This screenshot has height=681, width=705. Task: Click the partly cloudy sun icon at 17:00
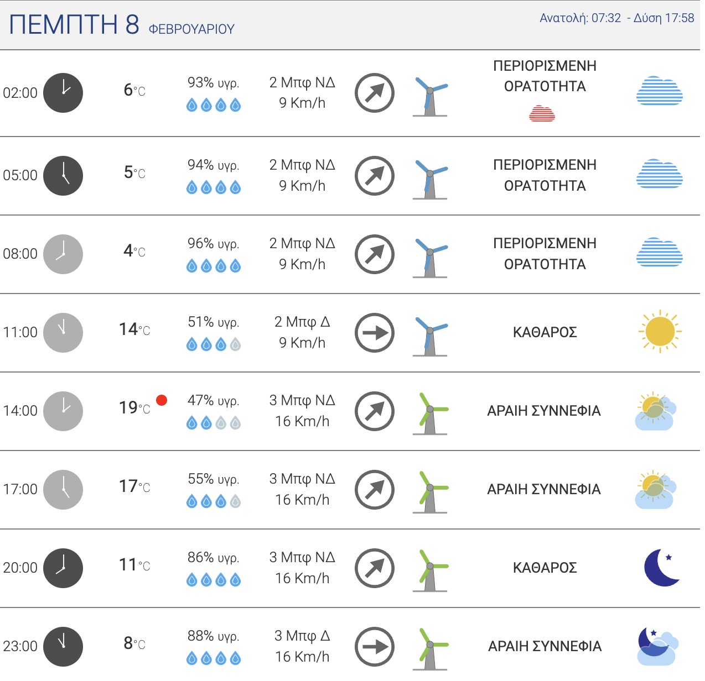655,490
